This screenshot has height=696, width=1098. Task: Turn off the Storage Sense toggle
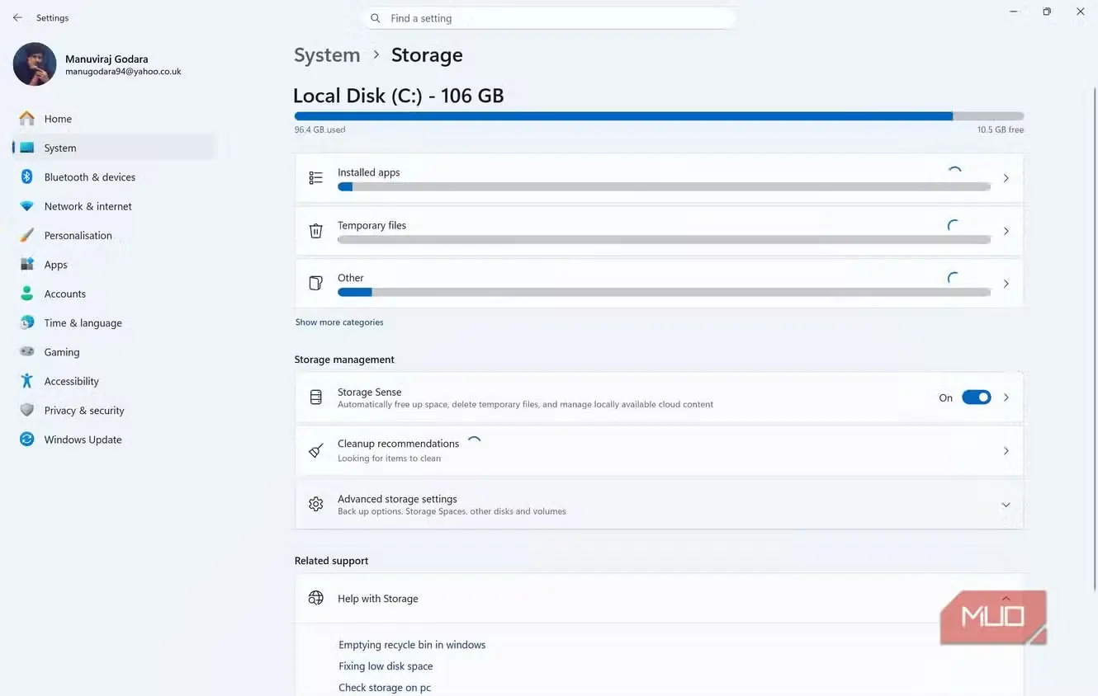point(977,397)
